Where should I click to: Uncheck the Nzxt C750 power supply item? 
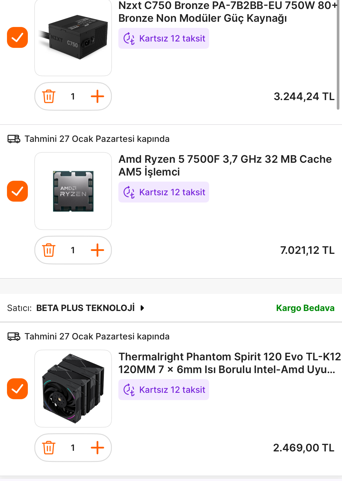tap(17, 37)
